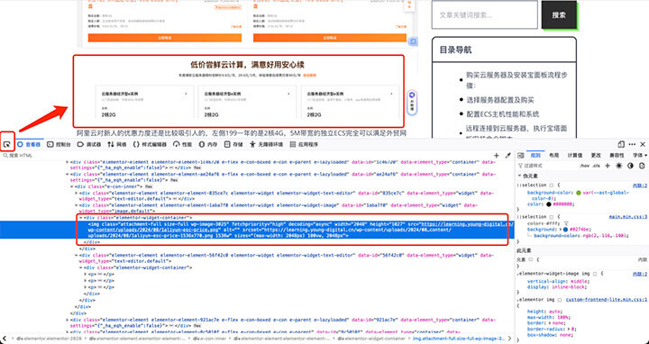Click the green background-color swatch
Screen dimensions: 649x344
(x=578, y=193)
